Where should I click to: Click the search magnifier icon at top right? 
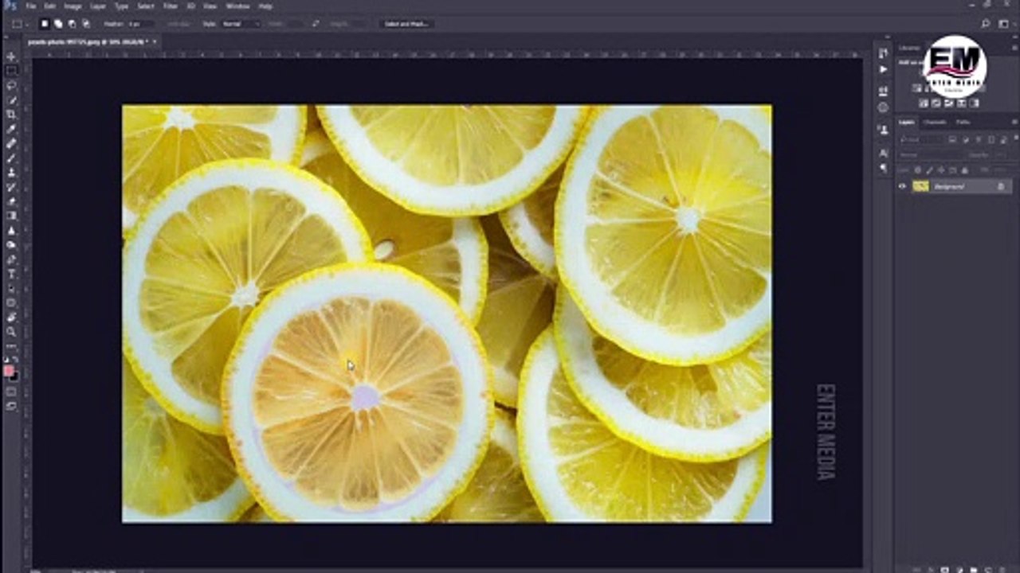click(986, 24)
